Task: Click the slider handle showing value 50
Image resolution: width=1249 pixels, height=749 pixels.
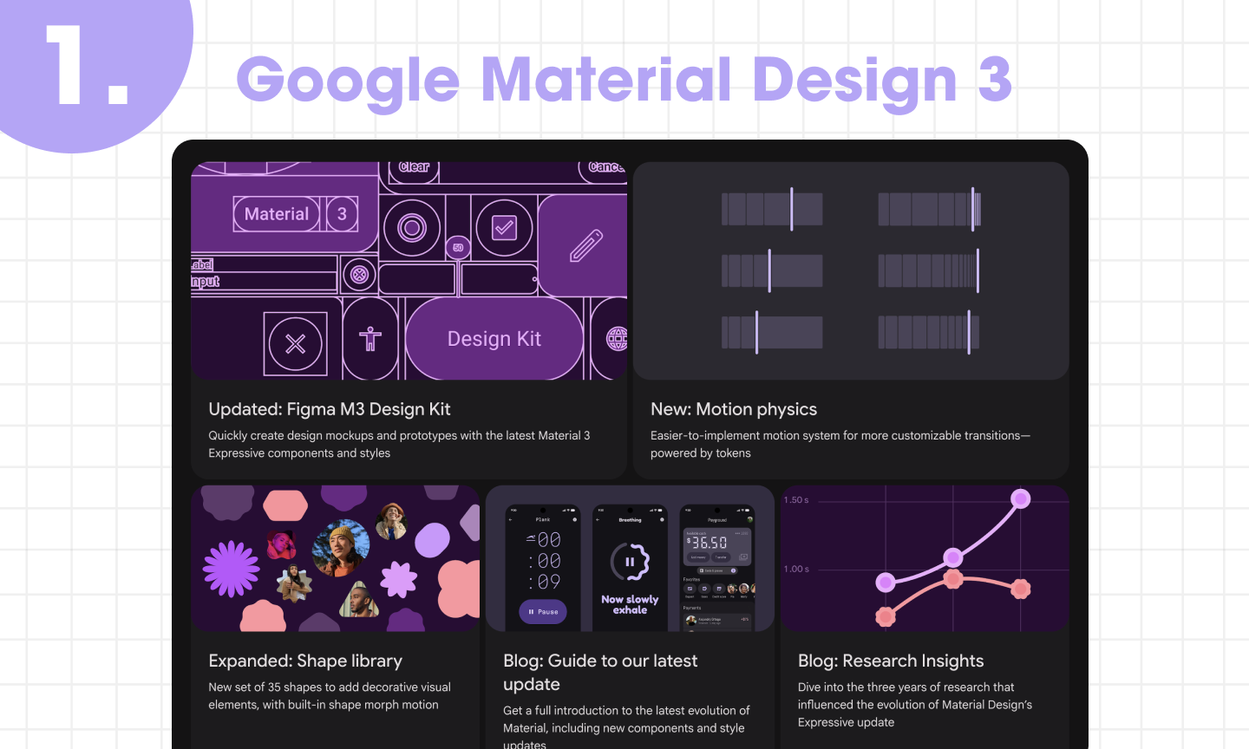Action: [x=457, y=248]
